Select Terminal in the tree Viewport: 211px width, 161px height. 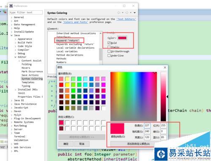click(19, 137)
